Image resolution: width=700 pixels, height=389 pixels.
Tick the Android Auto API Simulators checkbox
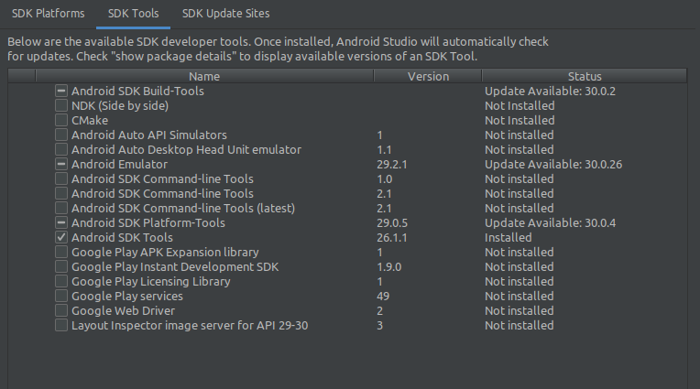coord(61,135)
